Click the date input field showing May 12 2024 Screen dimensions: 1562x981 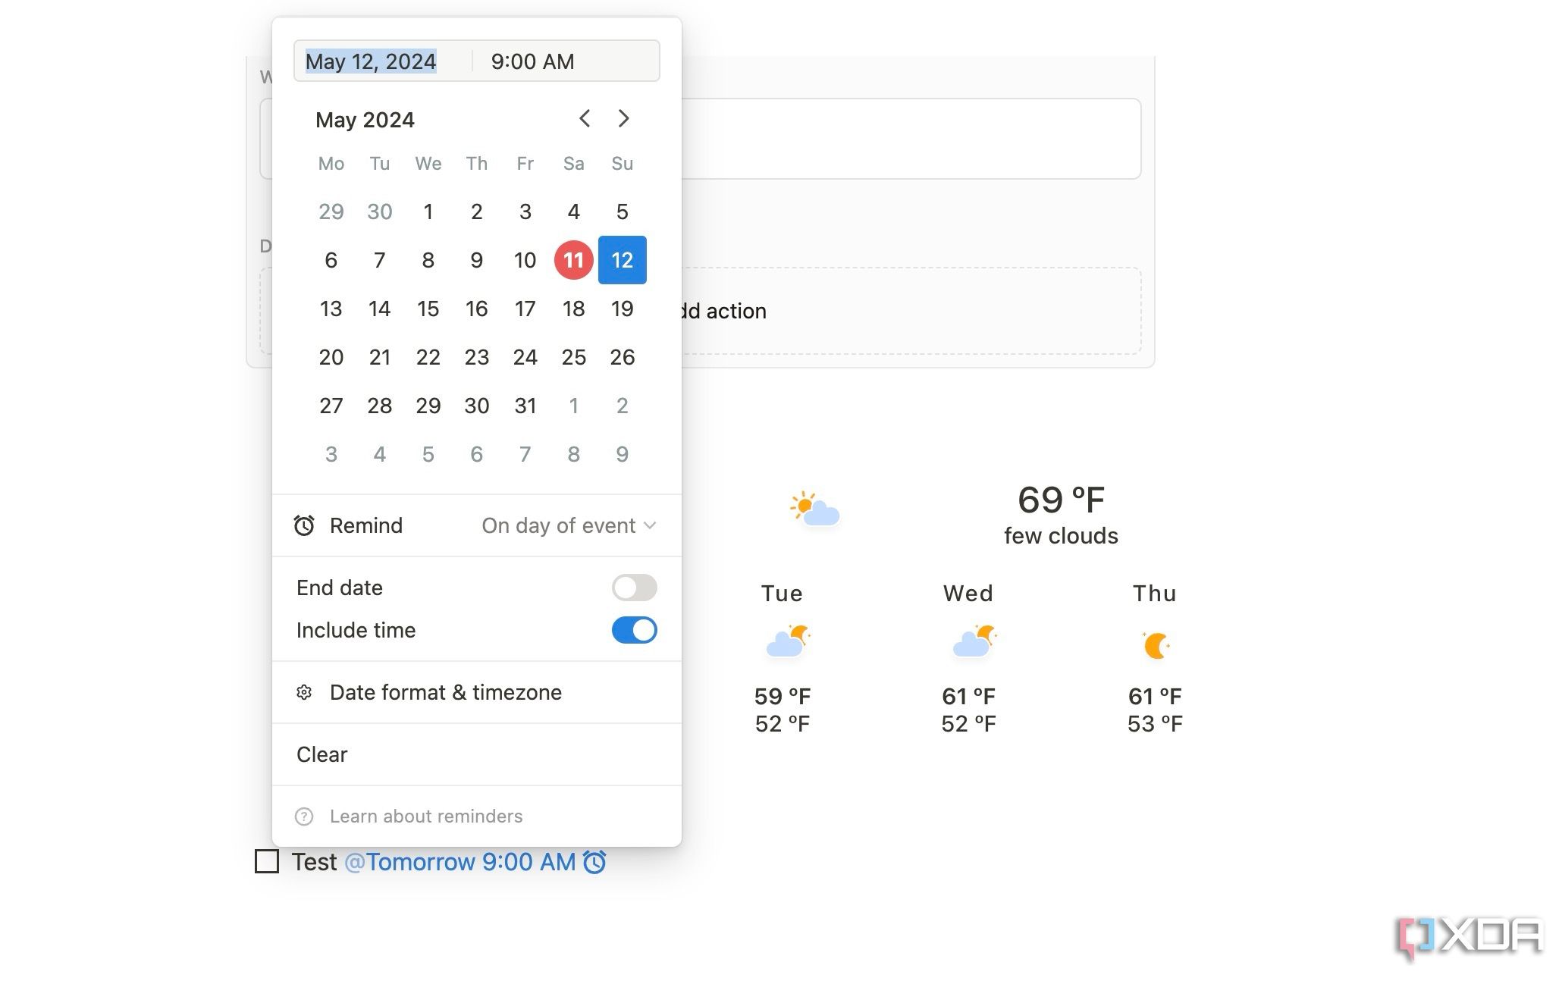click(x=373, y=61)
